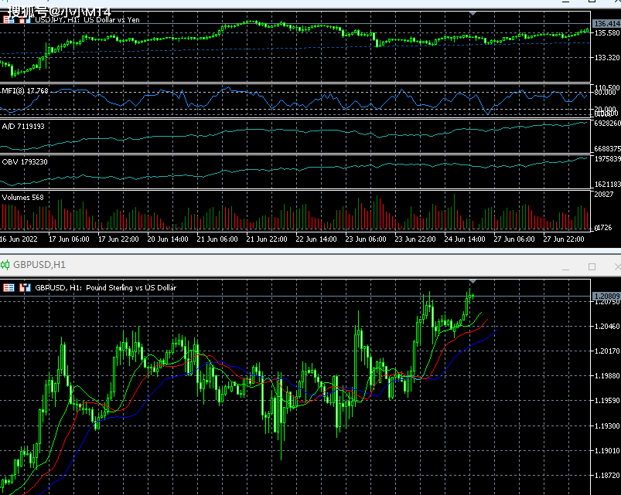
Task: Click the chart shift triangle on GBPUSD chart
Action: tap(473, 281)
